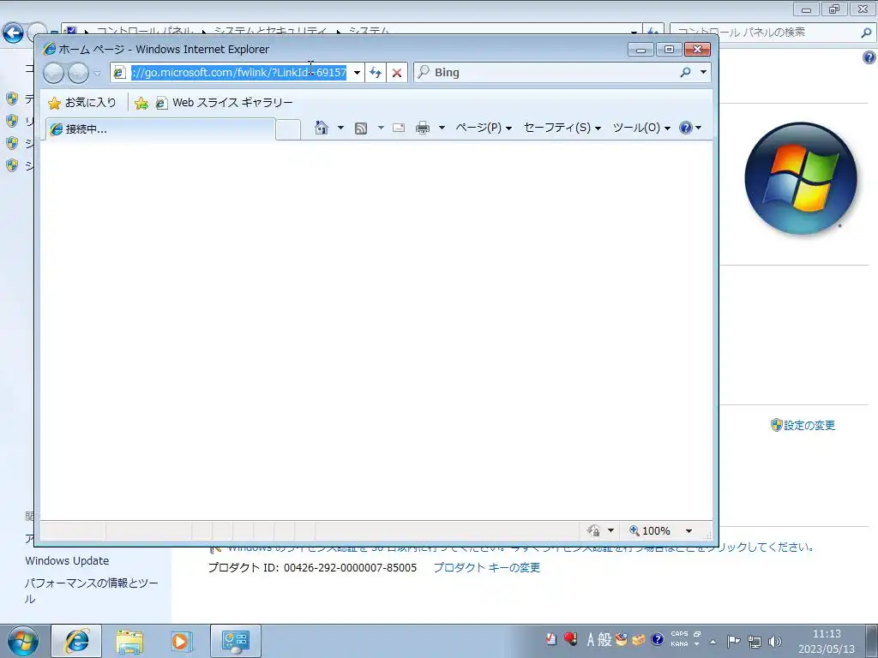Toggle the KANA lock indicator on language bar
Viewport: 878px width, 658px height.
point(679,644)
